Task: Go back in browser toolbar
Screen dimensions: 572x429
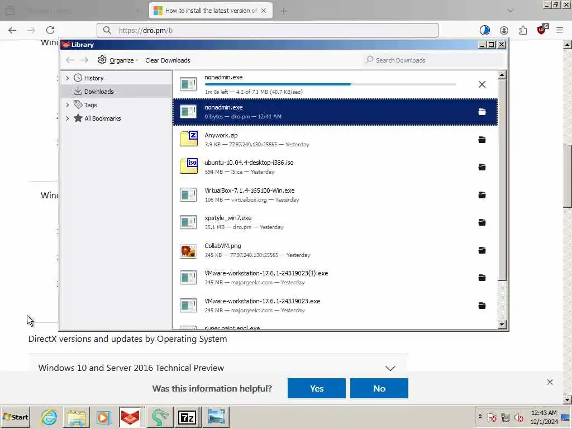Action: (12, 30)
